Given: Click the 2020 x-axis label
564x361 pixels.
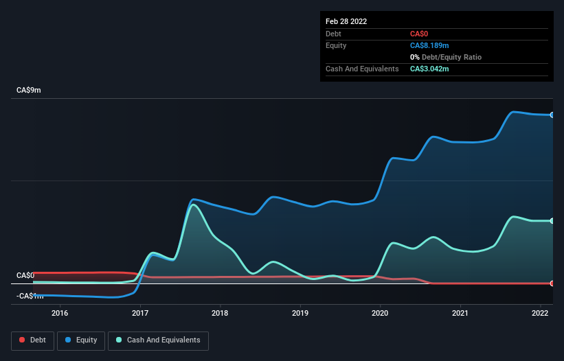Looking at the screenshot, I should [380, 313].
